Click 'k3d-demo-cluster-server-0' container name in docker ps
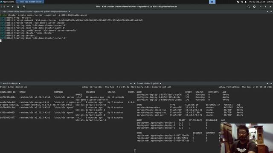273x153 pixels. (92, 100)
